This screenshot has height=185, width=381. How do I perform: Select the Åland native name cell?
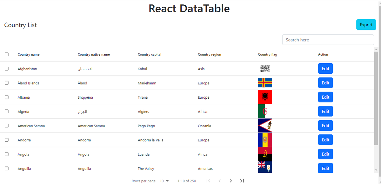[82, 83]
